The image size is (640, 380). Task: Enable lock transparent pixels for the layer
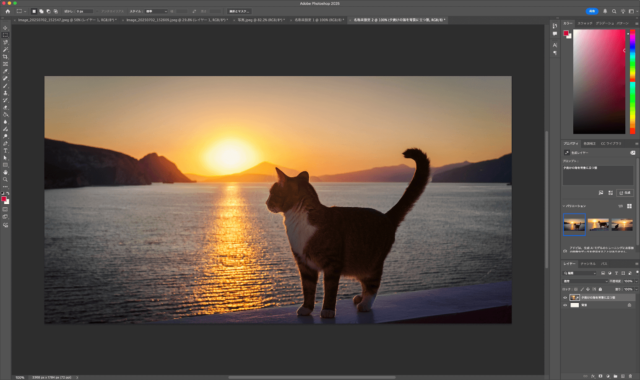point(576,289)
